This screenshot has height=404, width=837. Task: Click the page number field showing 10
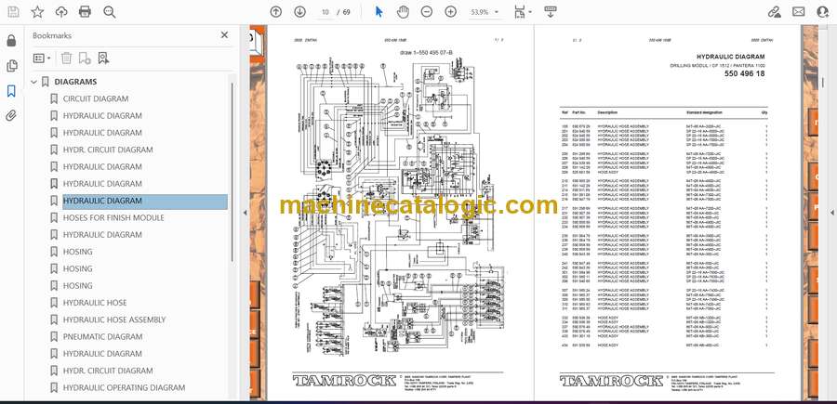click(x=325, y=12)
